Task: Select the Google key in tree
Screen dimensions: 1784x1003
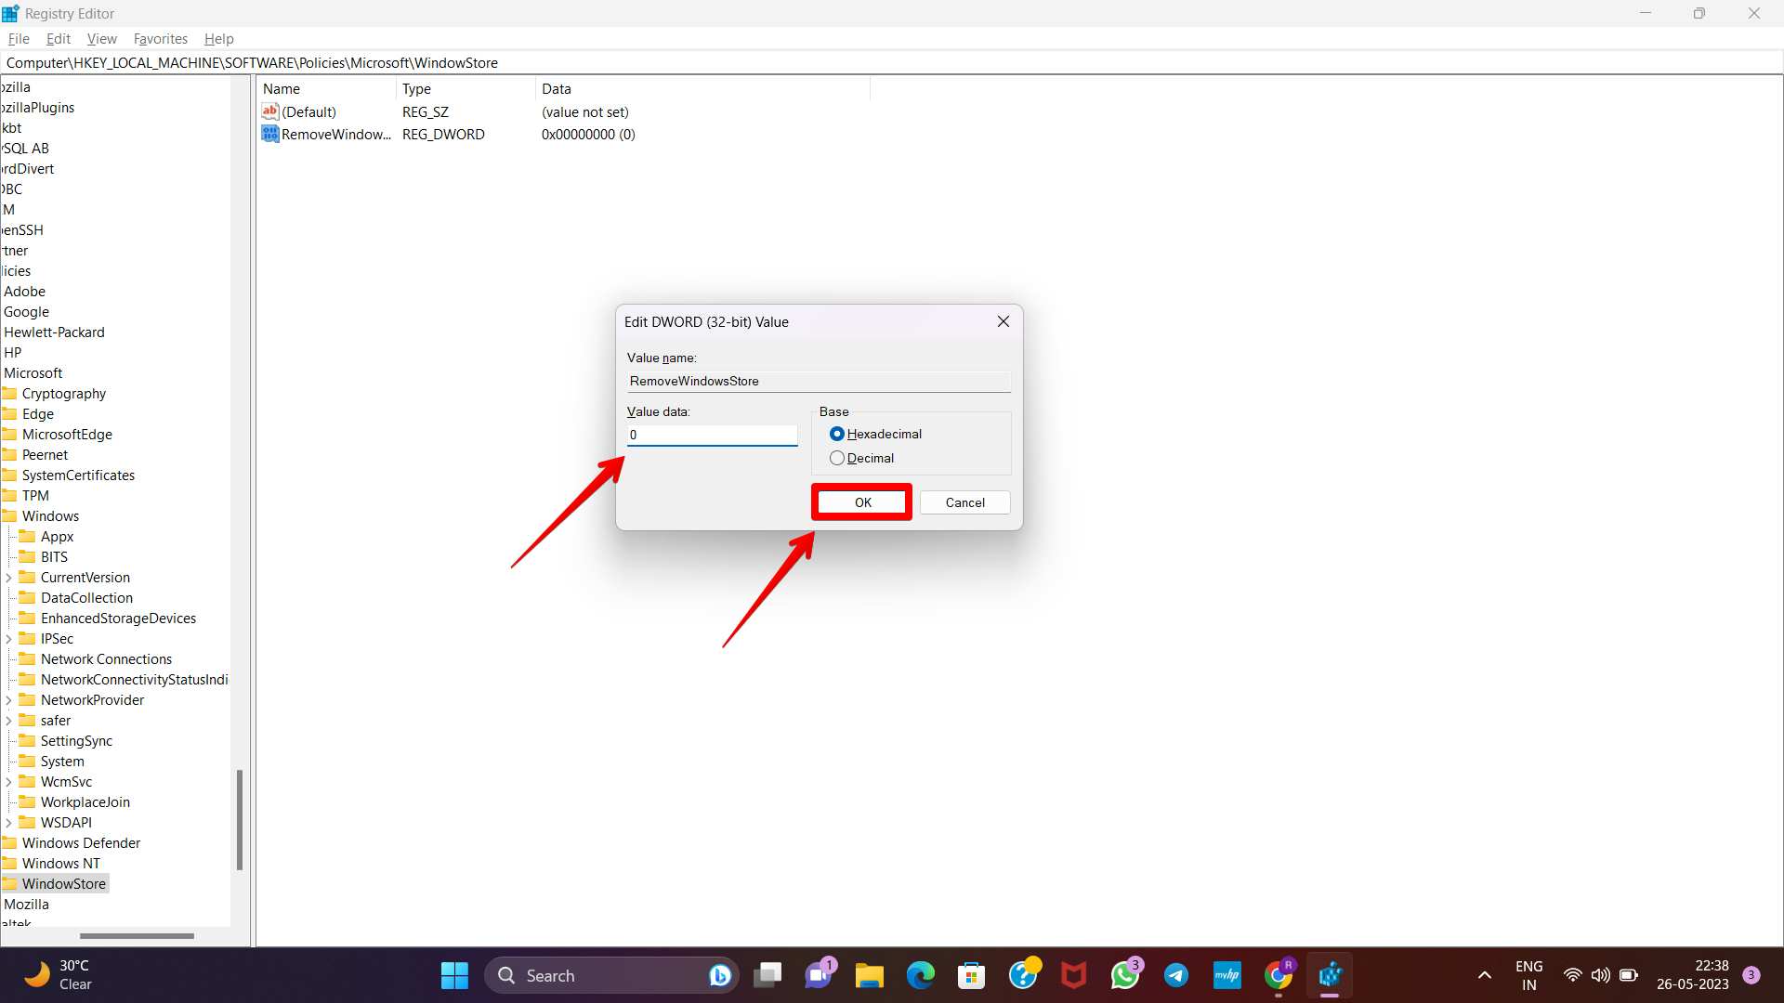Action: (x=26, y=312)
